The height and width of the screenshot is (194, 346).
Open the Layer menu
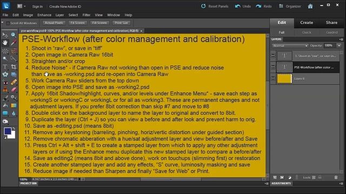tap(59, 15)
